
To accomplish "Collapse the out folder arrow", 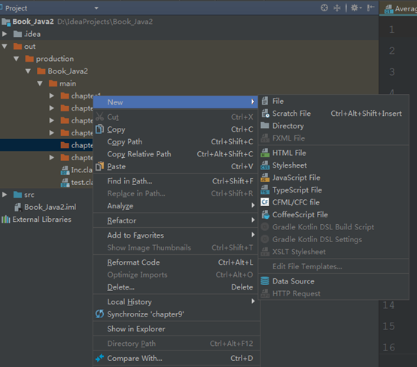I will point(5,46).
